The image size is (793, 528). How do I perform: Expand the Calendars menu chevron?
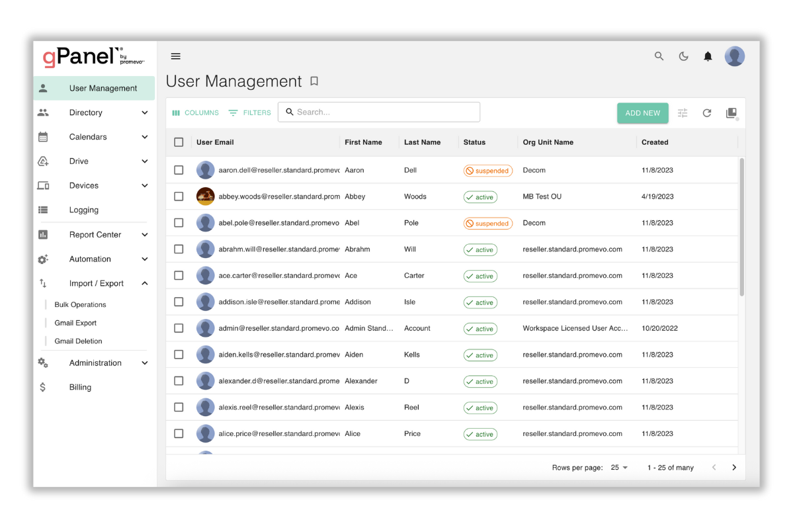click(x=145, y=136)
